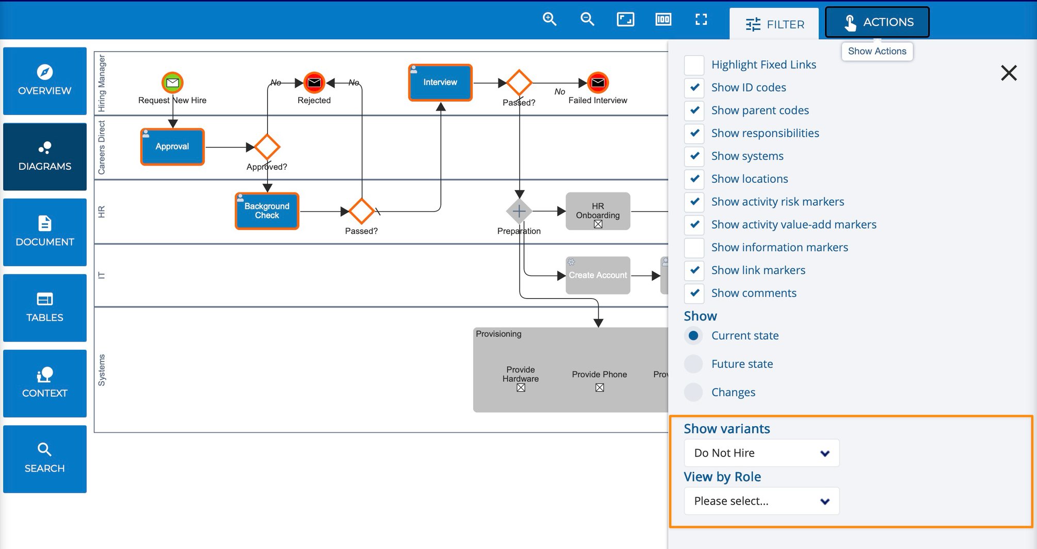Image resolution: width=1037 pixels, height=549 pixels.
Task: Select the Future state radio button
Action: tap(693, 364)
